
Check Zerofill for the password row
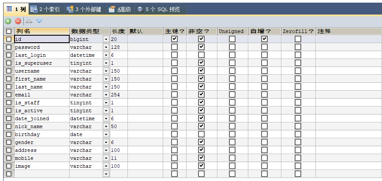coord(298,47)
